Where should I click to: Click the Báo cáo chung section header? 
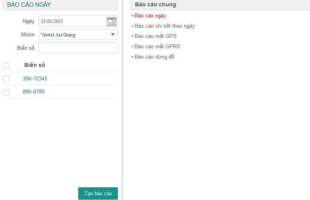(155, 5)
